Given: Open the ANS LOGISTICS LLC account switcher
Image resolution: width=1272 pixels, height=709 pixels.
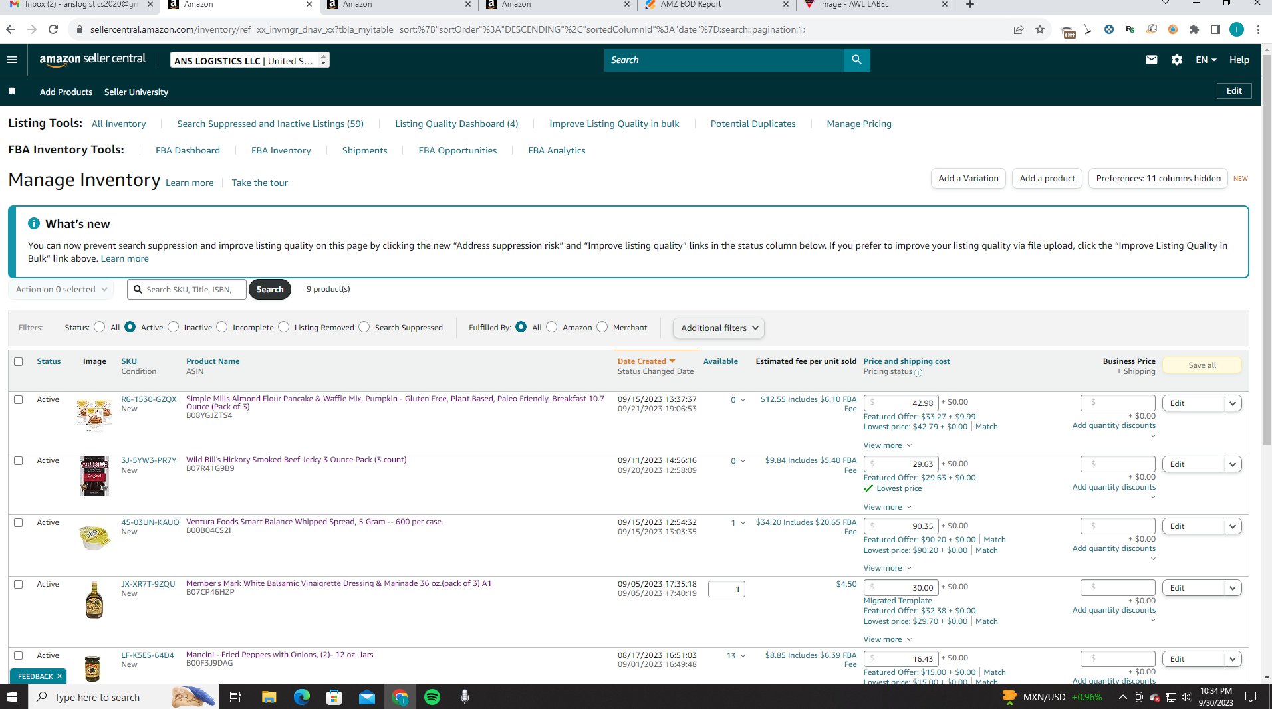Looking at the screenshot, I should point(250,60).
